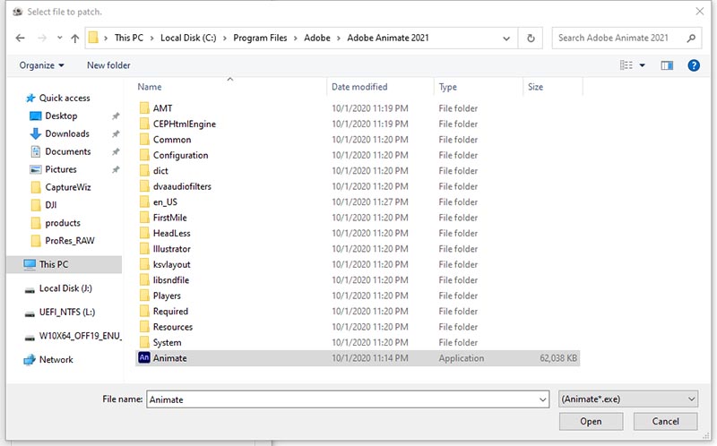Select the Players folder icon
This screenshot has width=717, height=446.
click(x=144, y=296)
